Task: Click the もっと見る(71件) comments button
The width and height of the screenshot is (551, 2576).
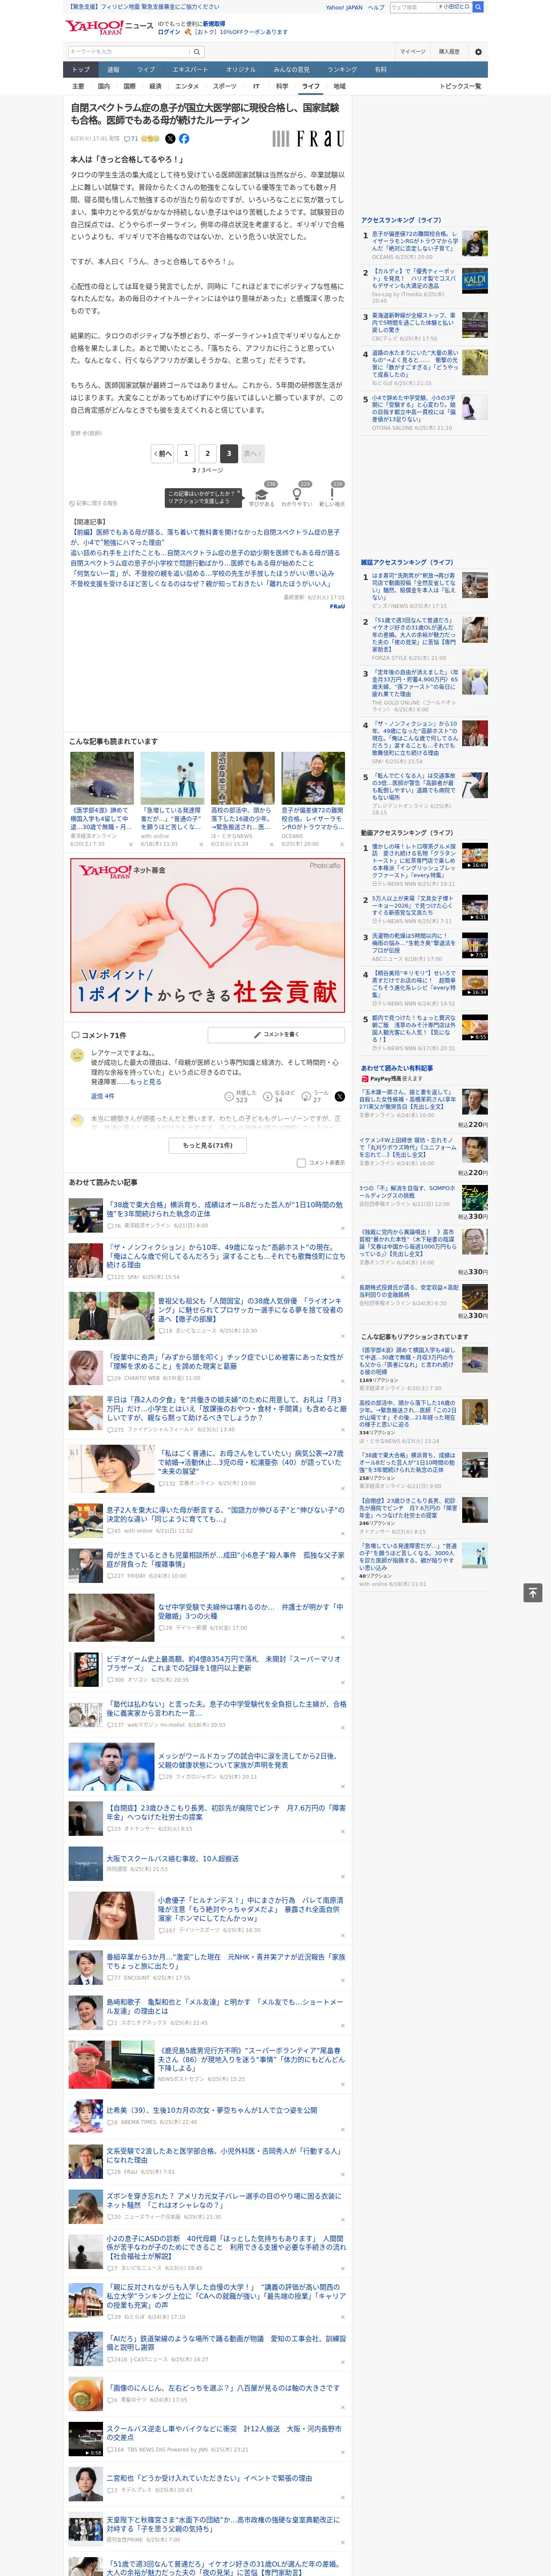Action: tap(208, 1145)
